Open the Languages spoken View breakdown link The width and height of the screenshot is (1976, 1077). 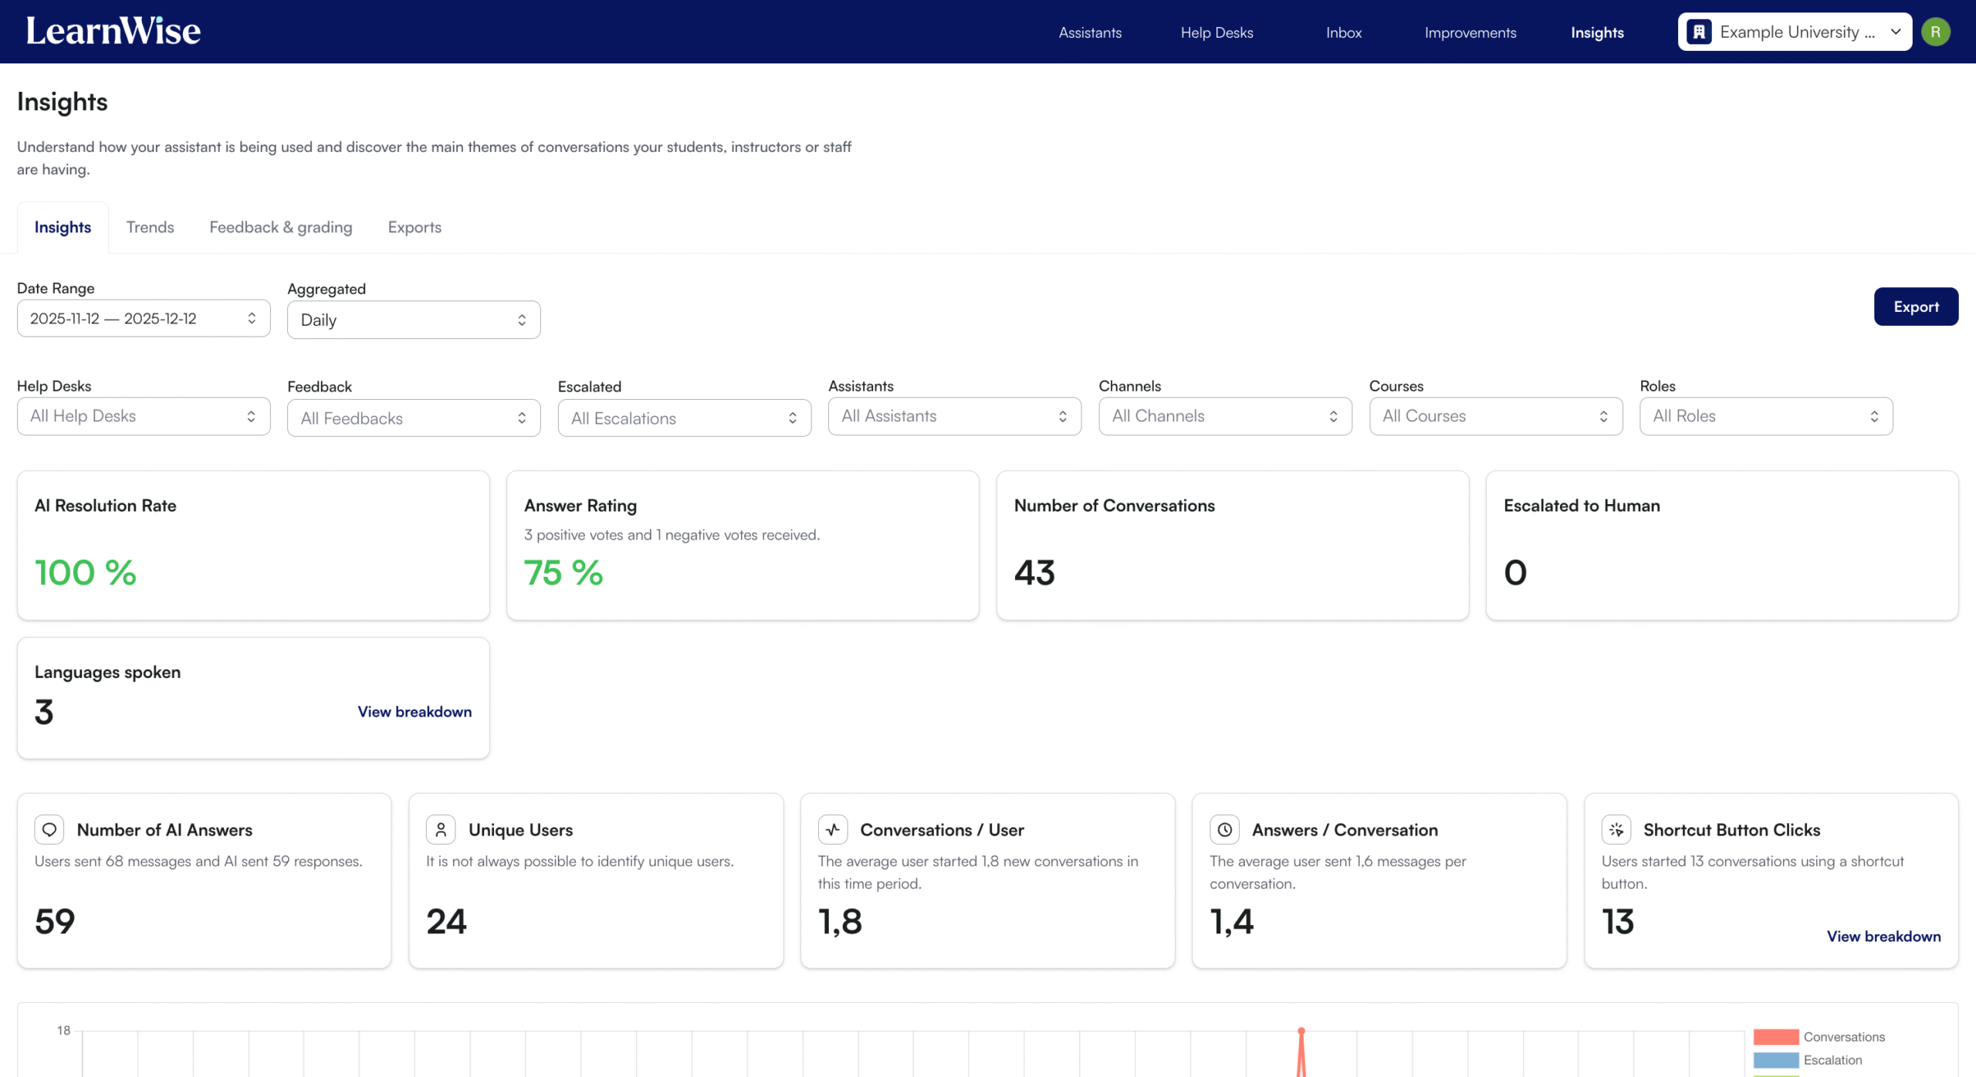414,712
